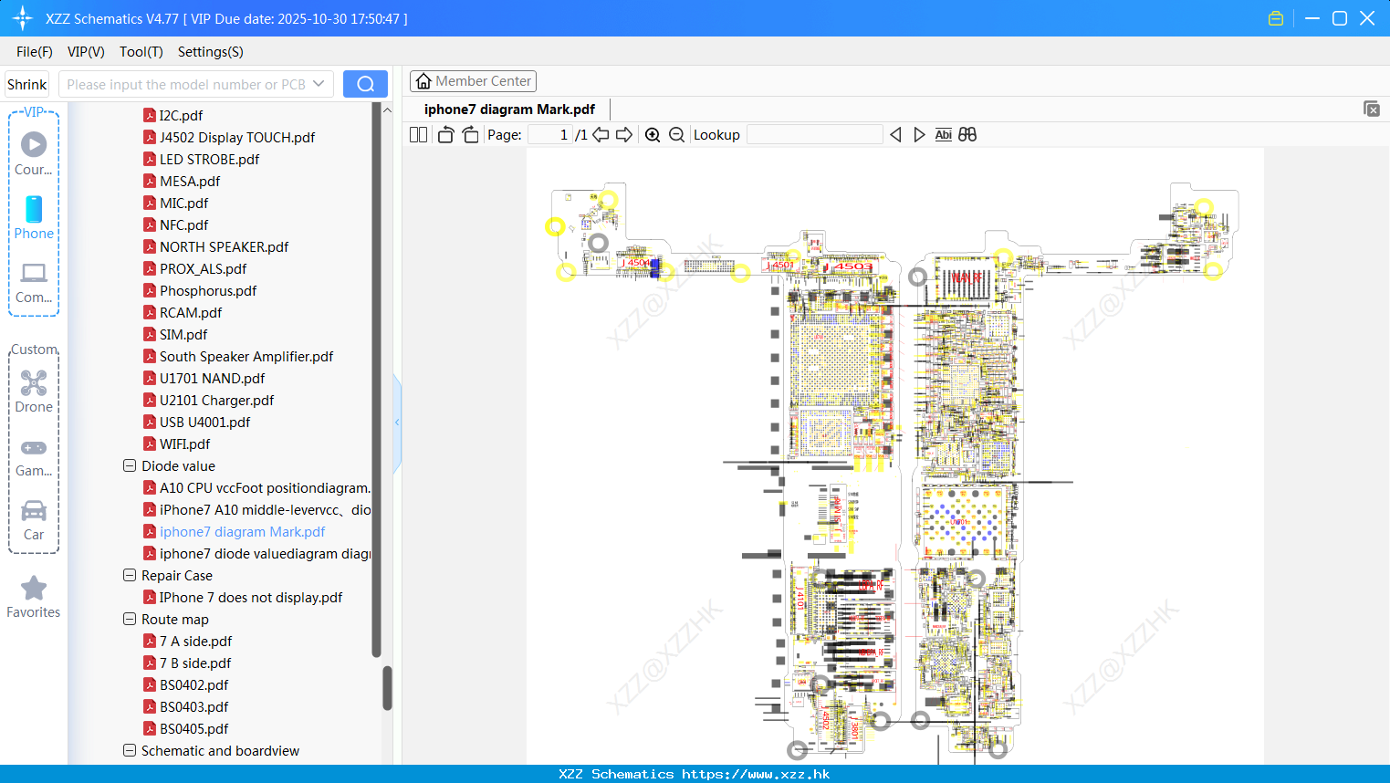
Task: Click the sidebar collapse handle arrow
Action: click(x=397, y=423)
